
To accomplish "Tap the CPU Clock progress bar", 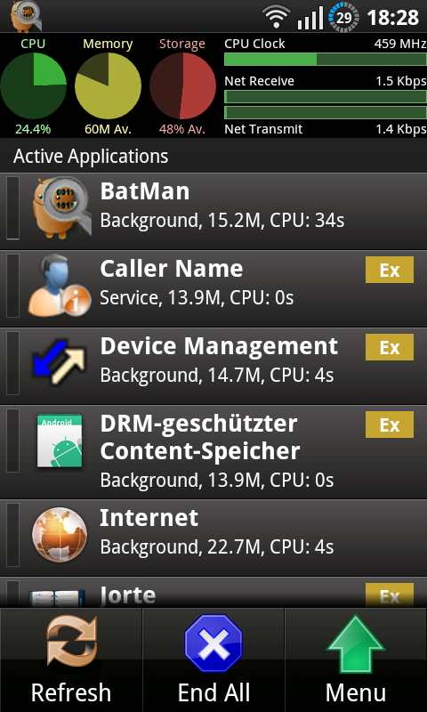I will point(326,60).
